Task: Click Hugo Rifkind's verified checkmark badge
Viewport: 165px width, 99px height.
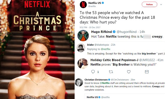Action: [x=114, y=32]
